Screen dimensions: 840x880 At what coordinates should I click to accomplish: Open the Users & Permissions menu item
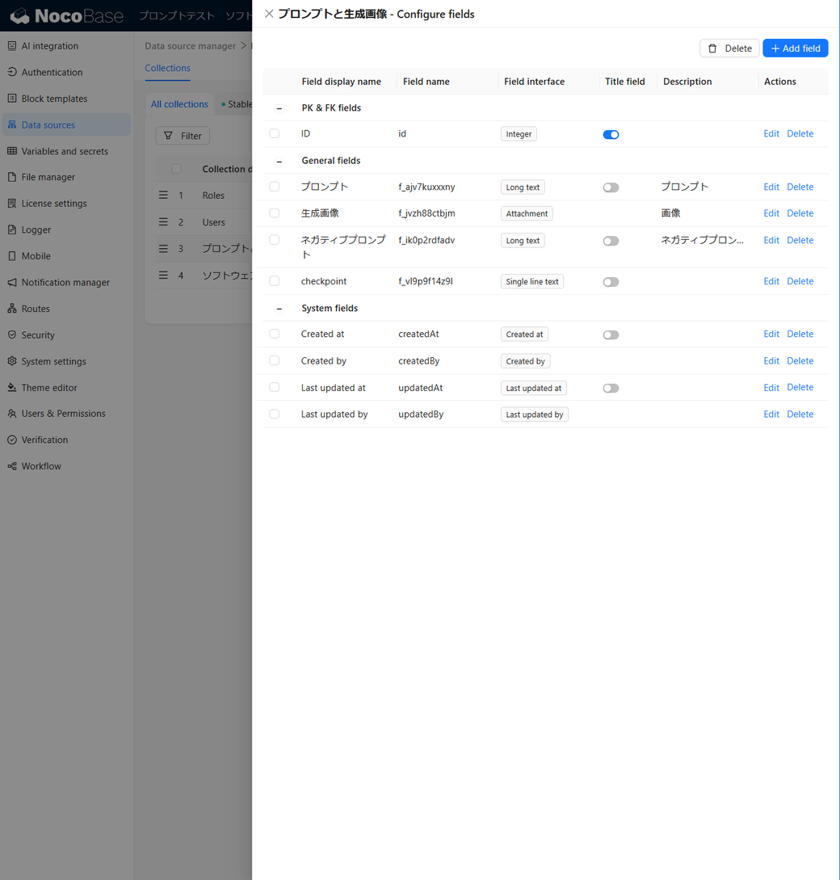[x=63, y=414]
